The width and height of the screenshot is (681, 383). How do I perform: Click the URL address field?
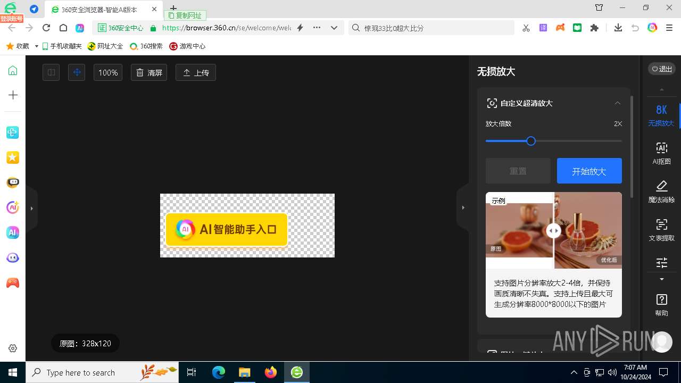pyautogui.click(x=226, y=28)
